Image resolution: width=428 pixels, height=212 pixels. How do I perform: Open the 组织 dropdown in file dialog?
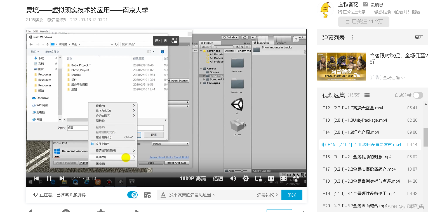click(x=35, y=52)
